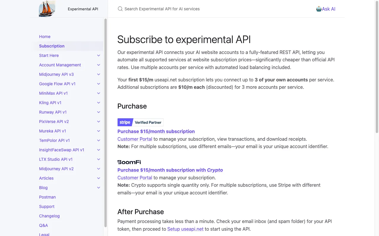Image resolution: width=379 pixels, height=236 pixels.
Task: Expand the Articles chevron
Action: coord(99,178)
